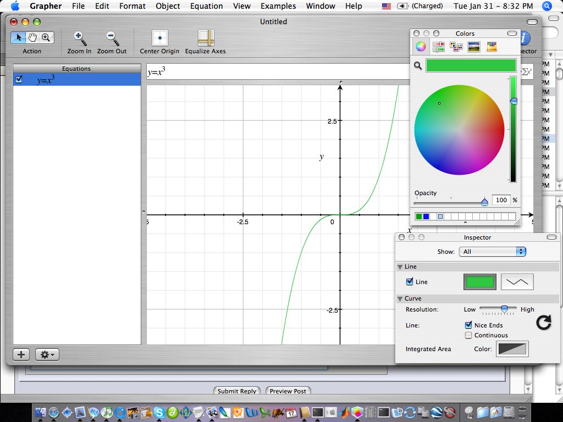Click the Opacity percentage field
The image size is (563, 422).
[501, 201]
